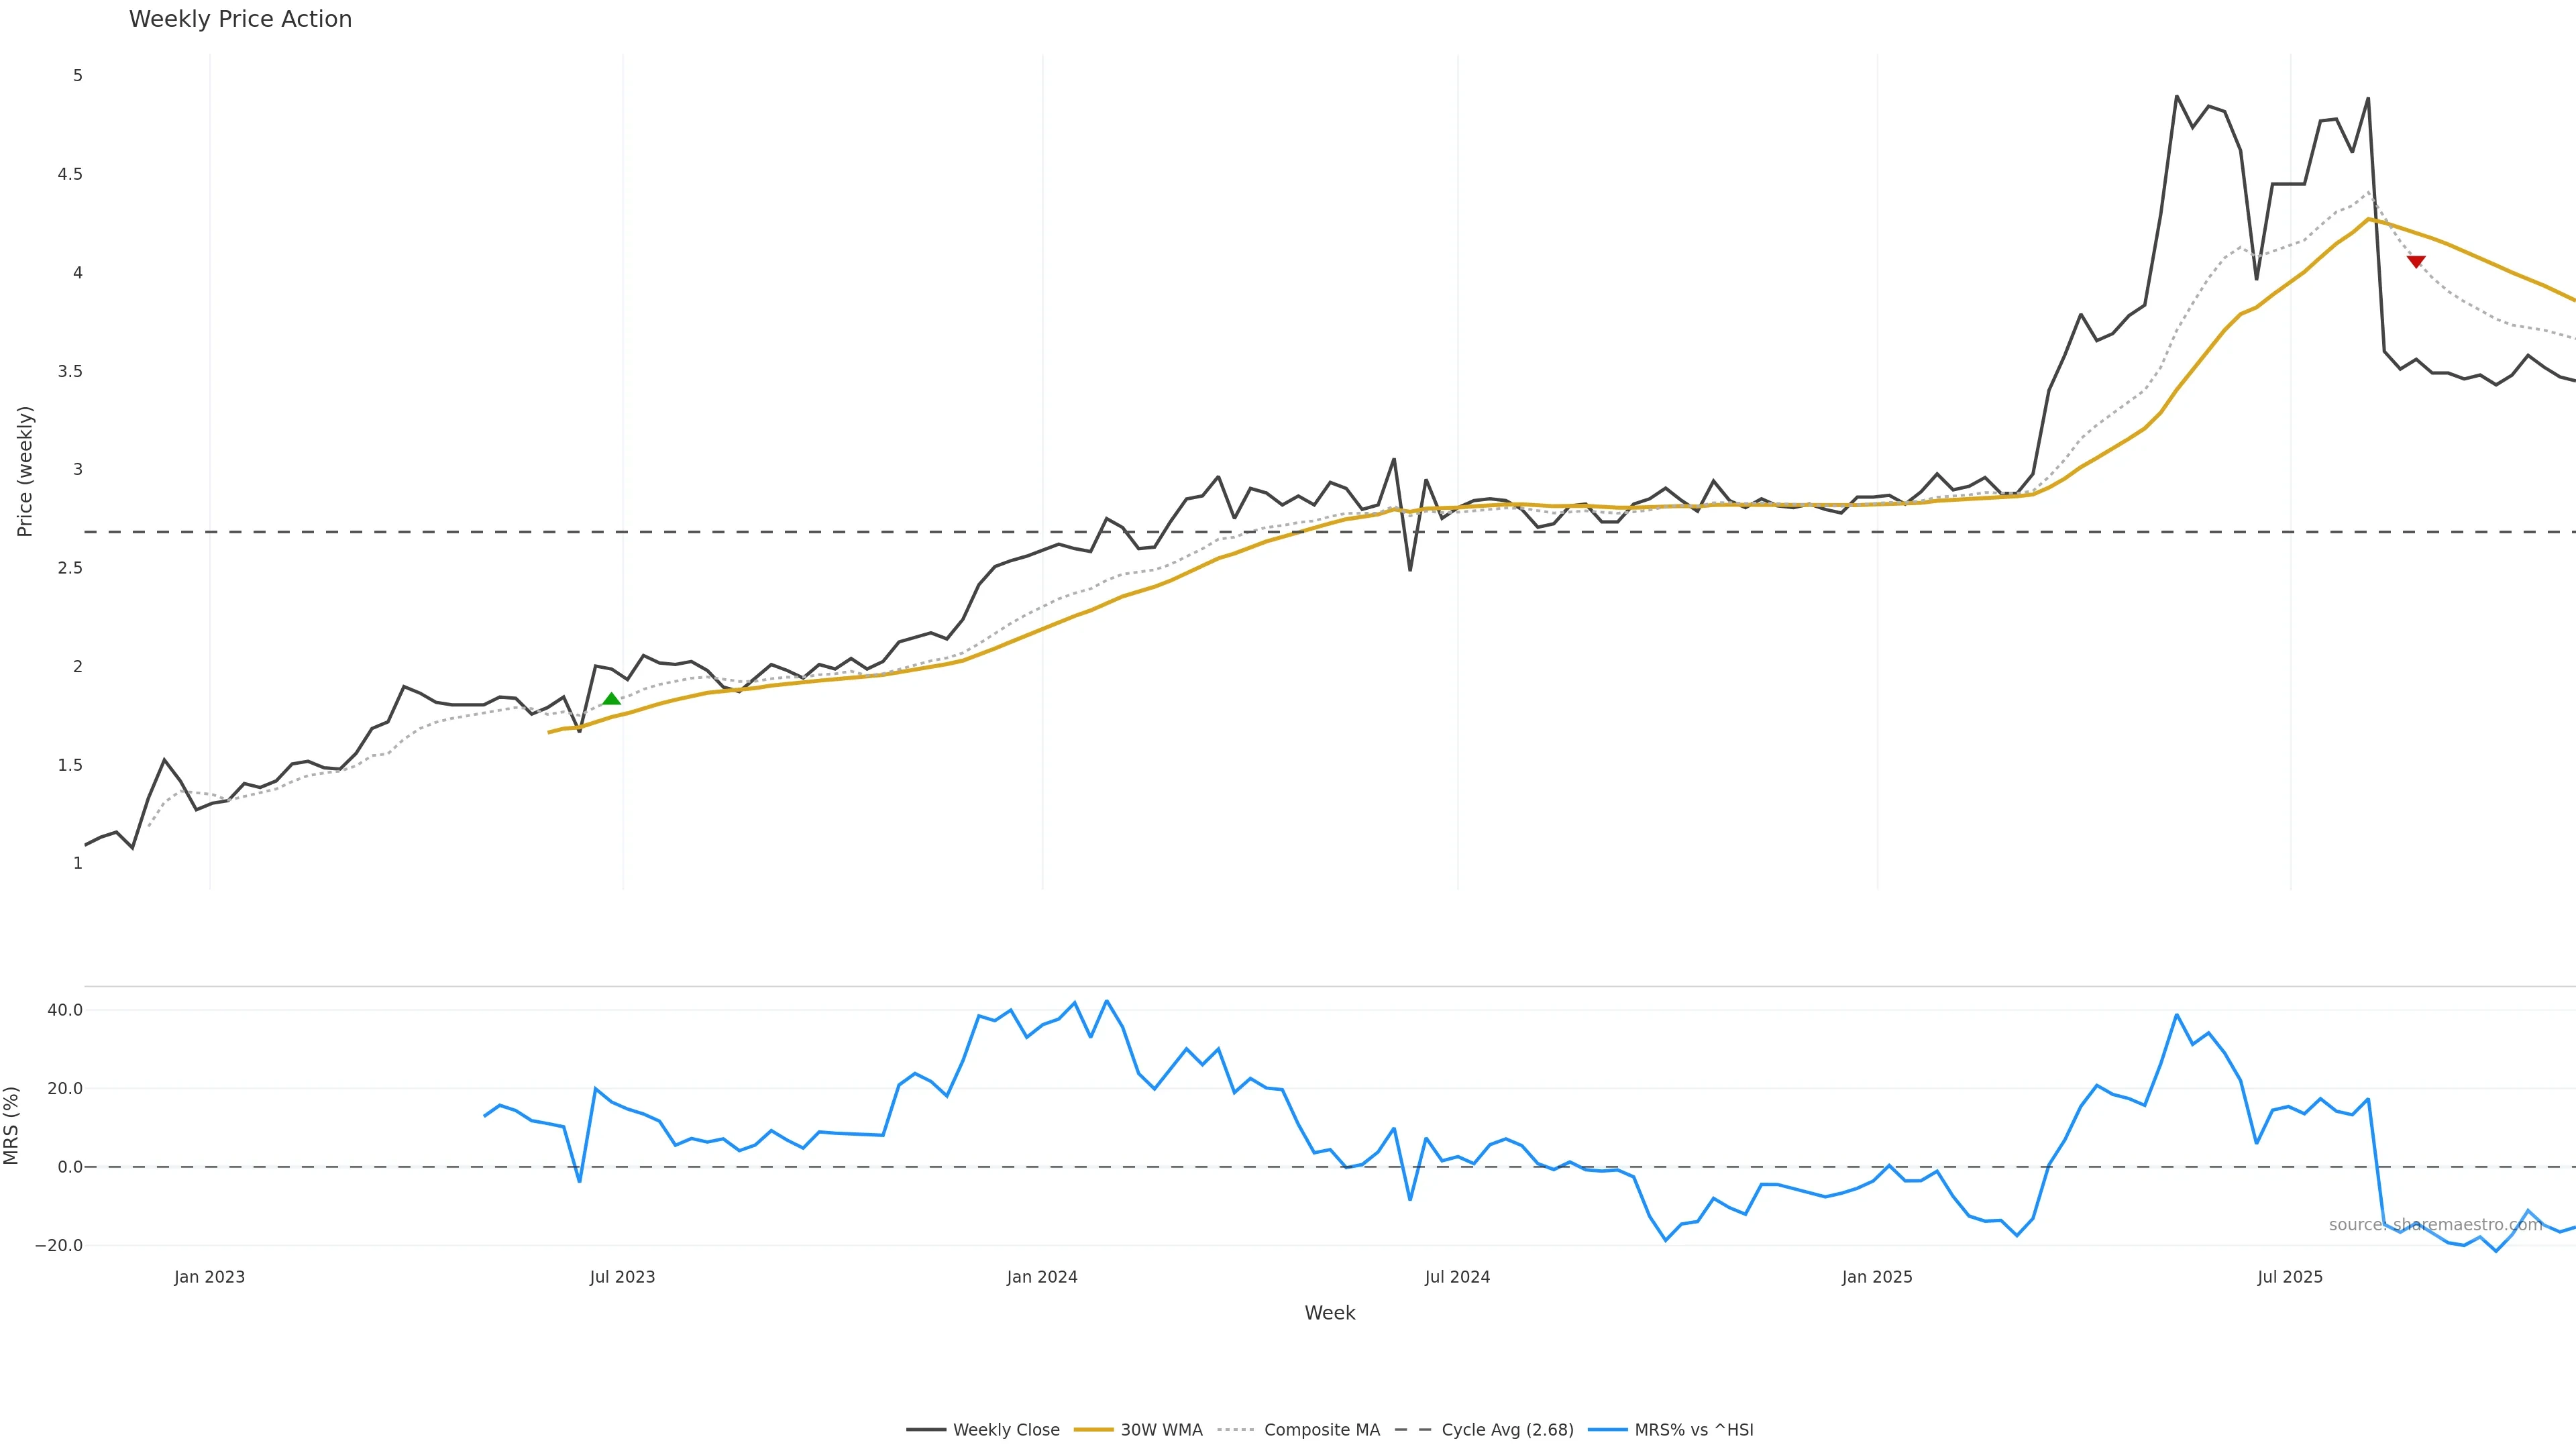Image resolution: width=2576 pixels, height=1449 pixels.
Task: Click the gold 30W WMA legend swatch
Action: tap(1093, 1430)
